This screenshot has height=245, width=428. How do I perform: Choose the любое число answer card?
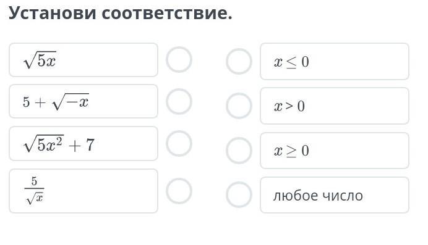coord(335,195)
